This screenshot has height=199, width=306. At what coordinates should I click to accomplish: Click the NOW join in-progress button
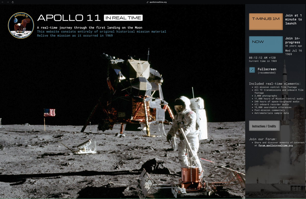pyautogui.click(x=266, y=45)
